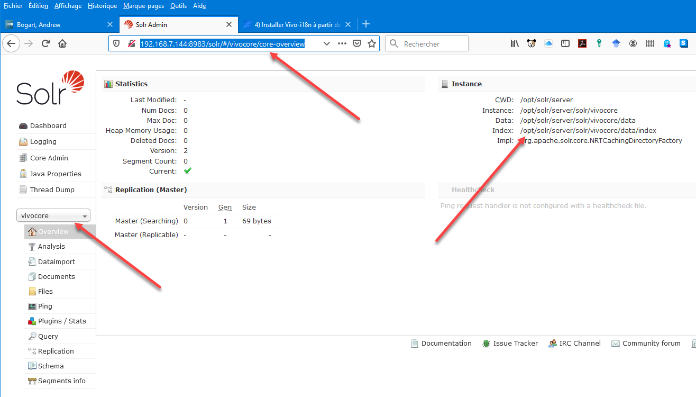Open the Logging page

click(x=43, y=142)
